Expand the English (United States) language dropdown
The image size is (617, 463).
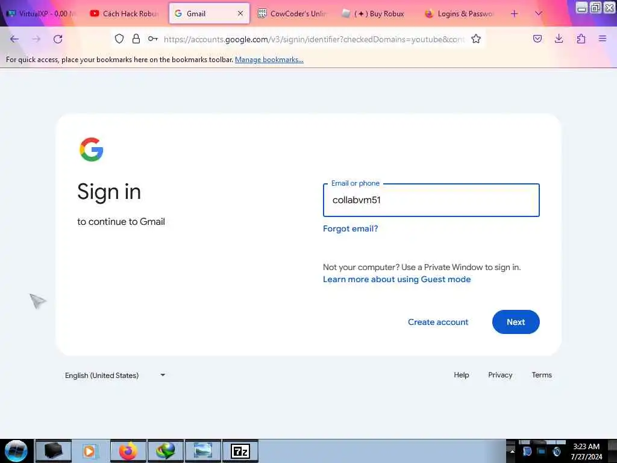(115, 375)
